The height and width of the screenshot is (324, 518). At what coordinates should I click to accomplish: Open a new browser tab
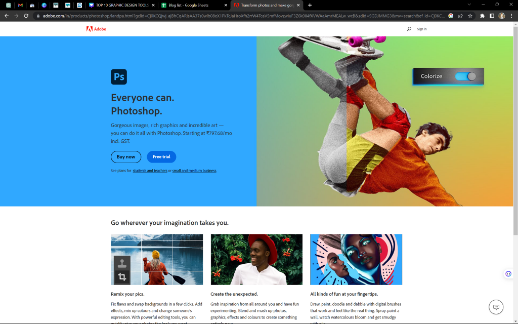click(310, 5)
